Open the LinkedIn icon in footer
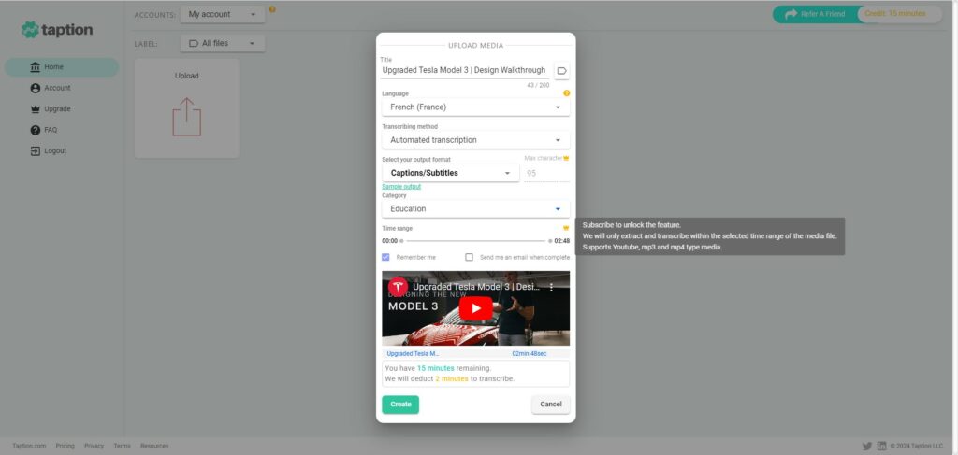958x455 pixels. click(x=881, y=446)
